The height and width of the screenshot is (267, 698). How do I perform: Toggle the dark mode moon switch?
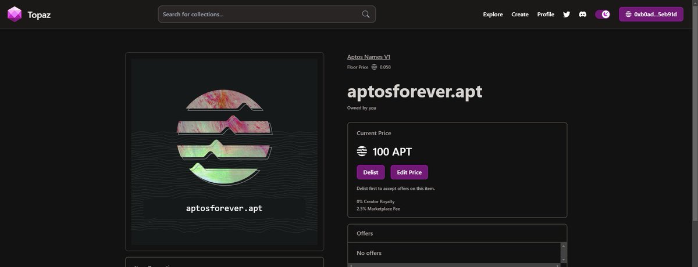pyautogui.click(x=603, y=15)
